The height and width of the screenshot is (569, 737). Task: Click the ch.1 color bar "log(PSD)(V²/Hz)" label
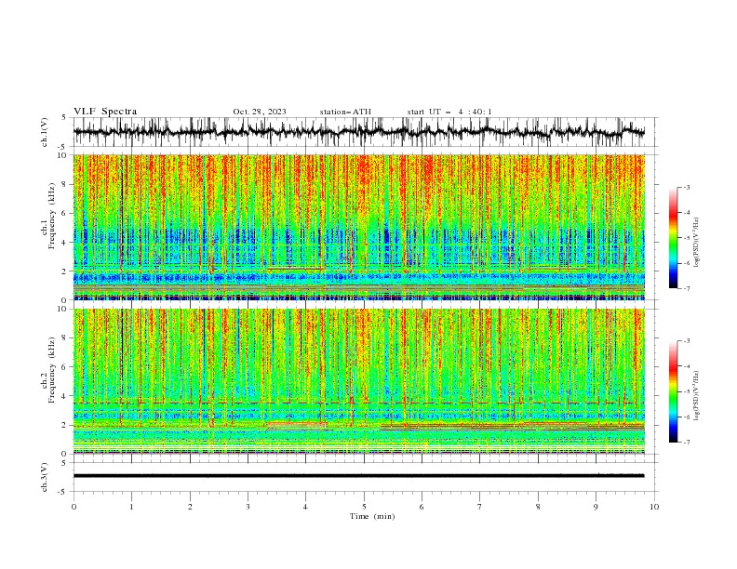click(x=696, y=243)
